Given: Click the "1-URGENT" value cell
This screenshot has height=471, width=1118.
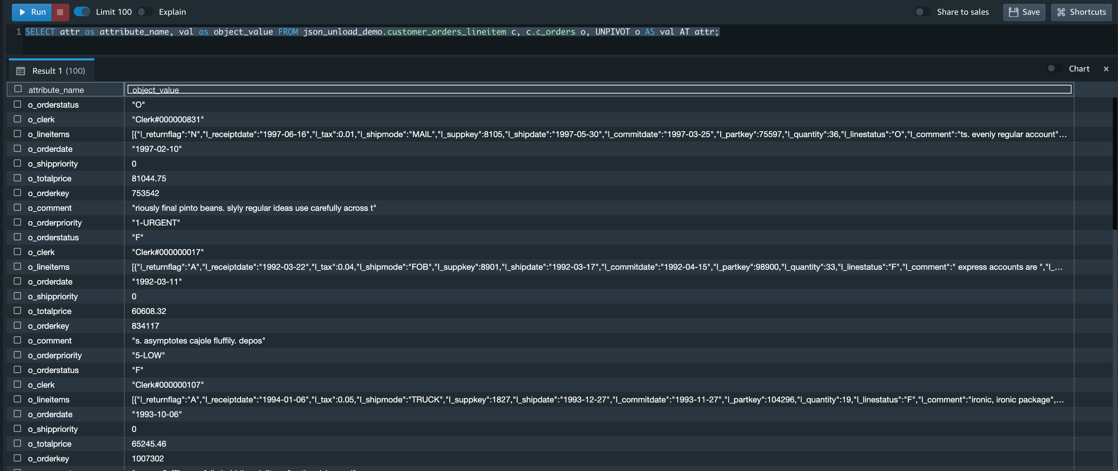Looking at the screenshot, I should click(156, 223).
